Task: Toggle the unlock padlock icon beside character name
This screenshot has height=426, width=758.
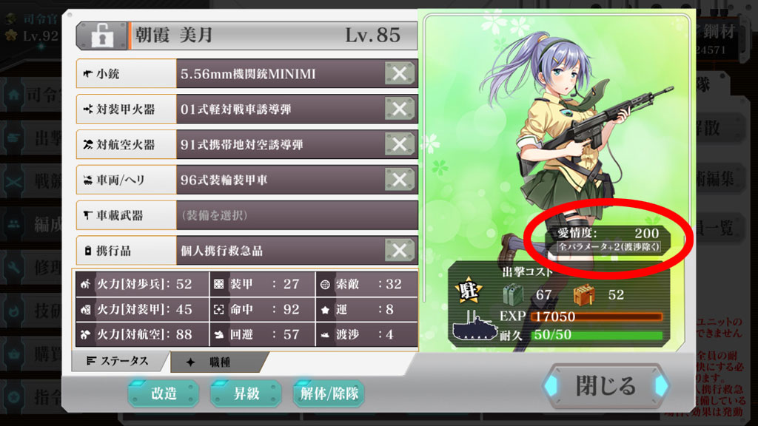Action: pyautogui.click(x=102, y=35)
